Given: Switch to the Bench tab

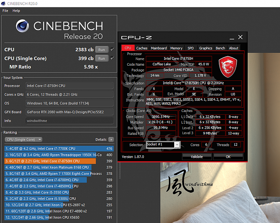Looking at the screenshot, I should (x=220, y=48).
